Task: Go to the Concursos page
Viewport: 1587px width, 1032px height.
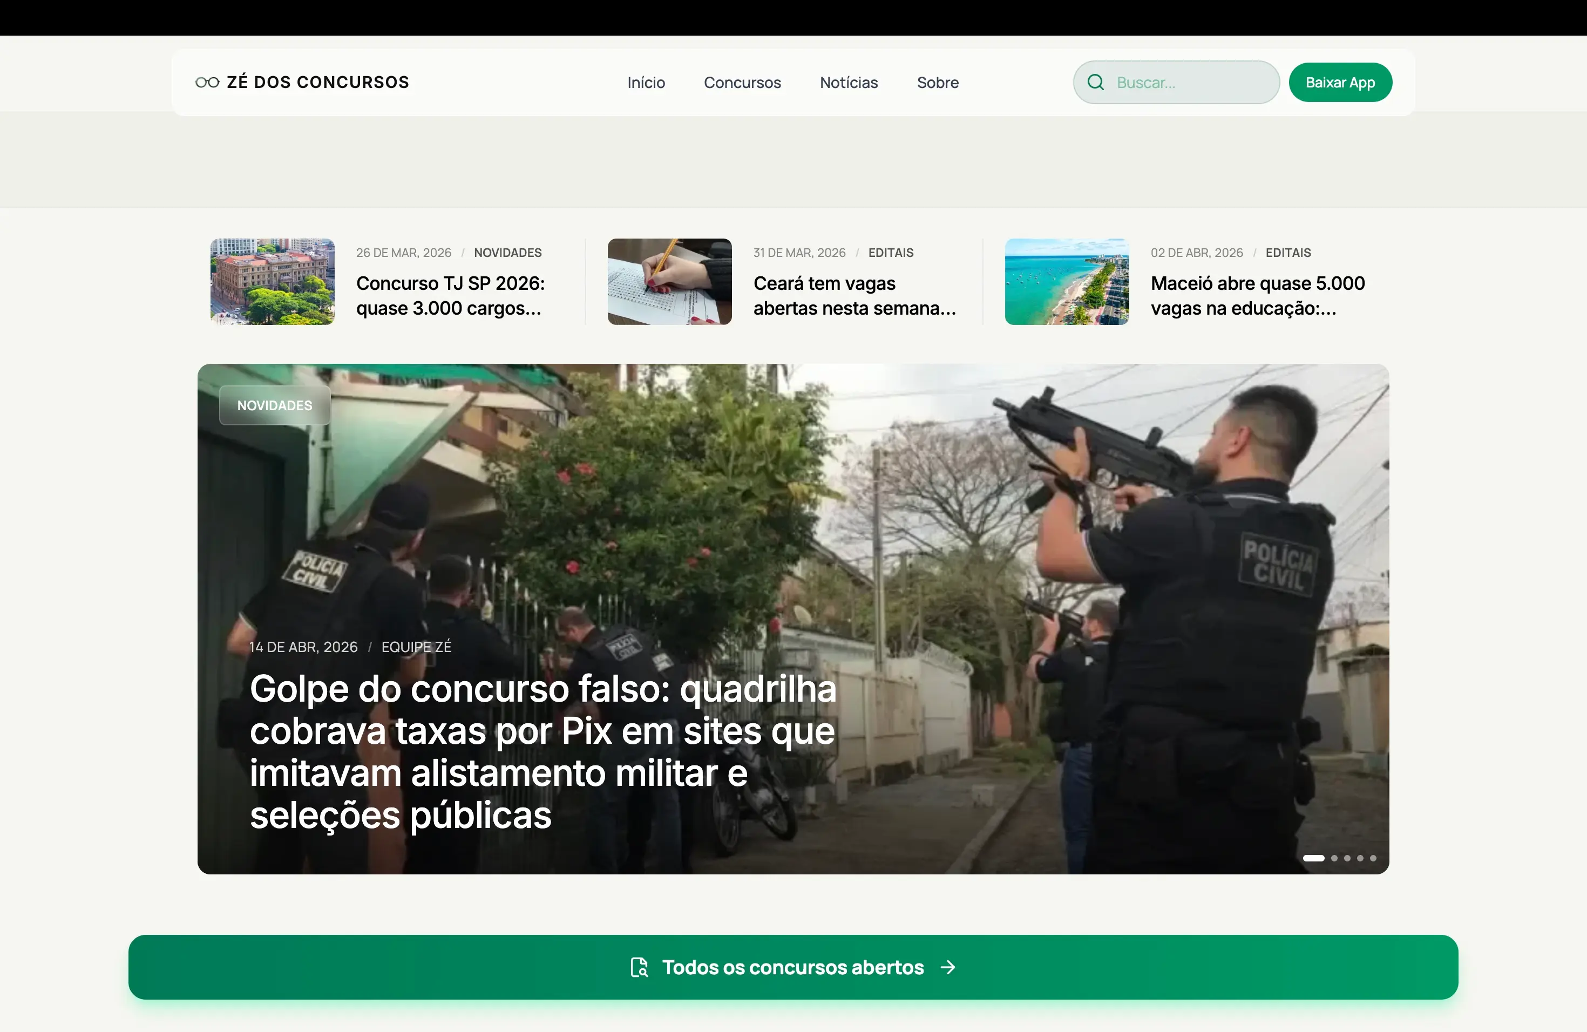Action: pos(742,83)
